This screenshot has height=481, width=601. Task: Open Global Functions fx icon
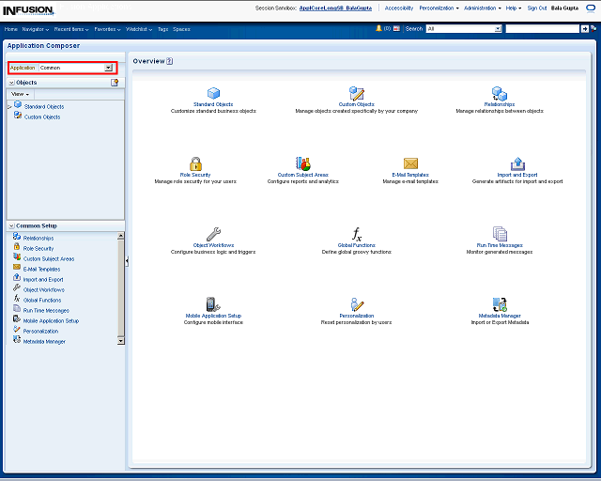pos(356,234)
